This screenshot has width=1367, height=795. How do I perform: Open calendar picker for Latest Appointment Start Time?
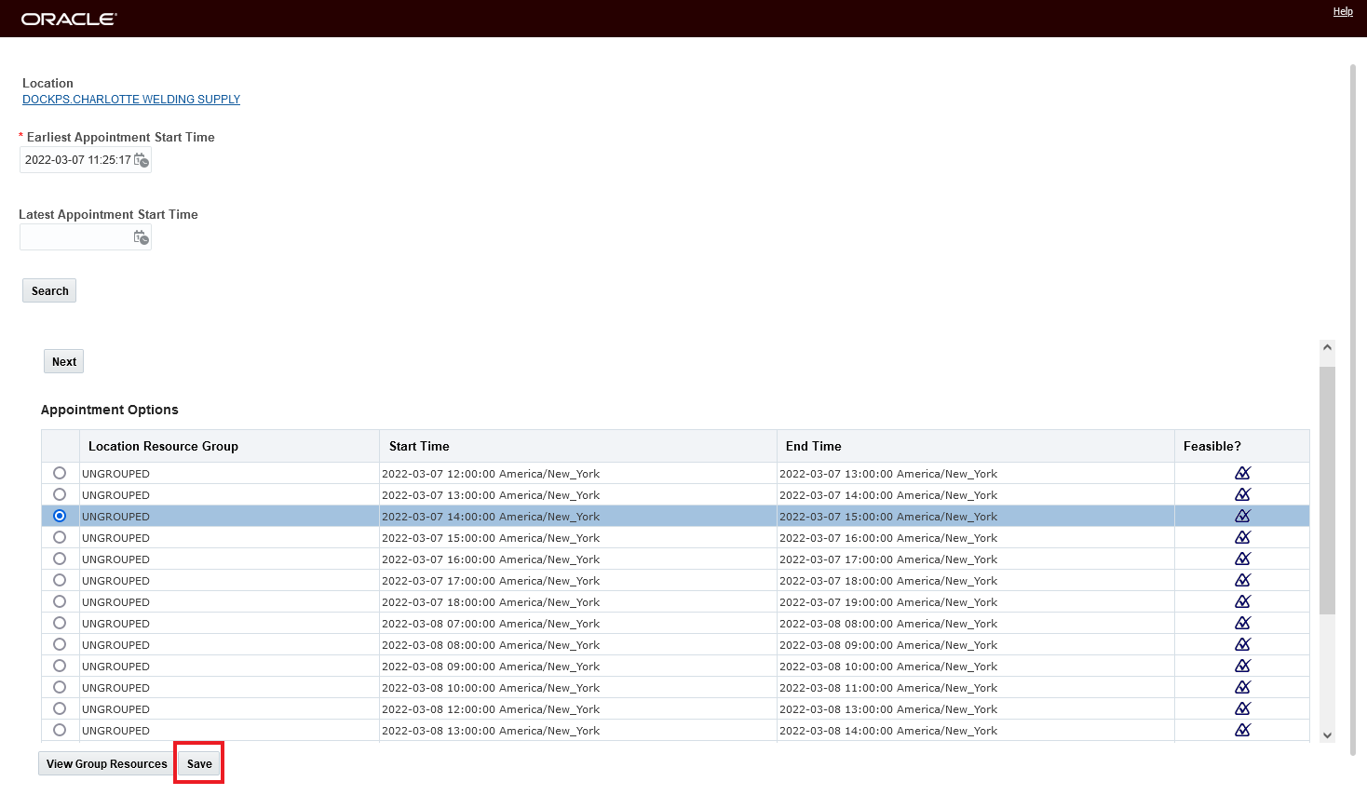click(x=142, y=237)
